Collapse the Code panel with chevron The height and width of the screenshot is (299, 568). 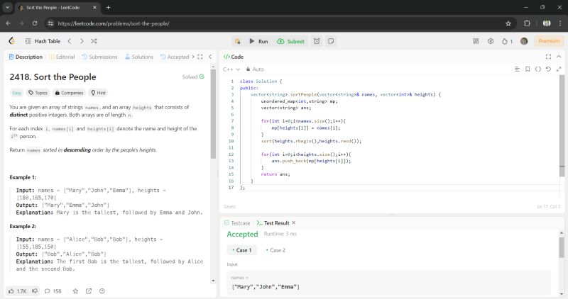point(558,57)
